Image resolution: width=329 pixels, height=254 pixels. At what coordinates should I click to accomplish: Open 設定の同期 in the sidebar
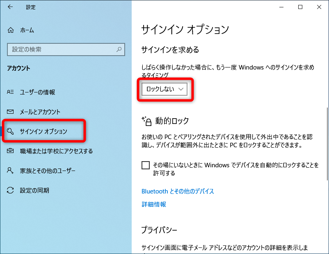pyautogui.click(x=34, y=190)
